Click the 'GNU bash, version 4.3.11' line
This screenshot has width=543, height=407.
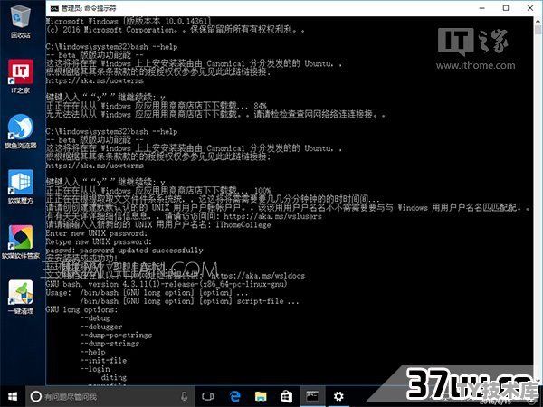[167, 284]
